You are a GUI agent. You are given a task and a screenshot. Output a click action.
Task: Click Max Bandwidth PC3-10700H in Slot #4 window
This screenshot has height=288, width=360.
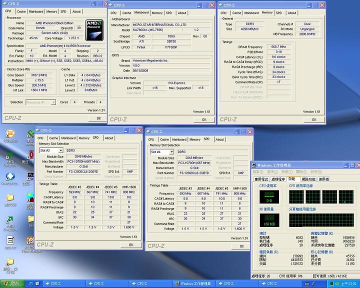pos(194,163)
